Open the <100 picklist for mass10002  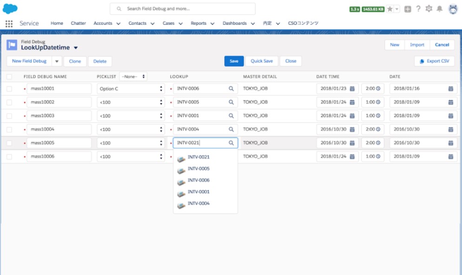pyautogui.click(x=130, y=102)
